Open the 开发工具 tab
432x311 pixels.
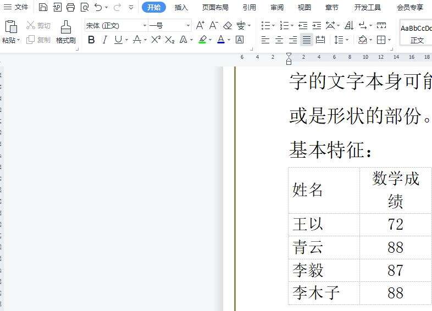[x=368, y=8]
